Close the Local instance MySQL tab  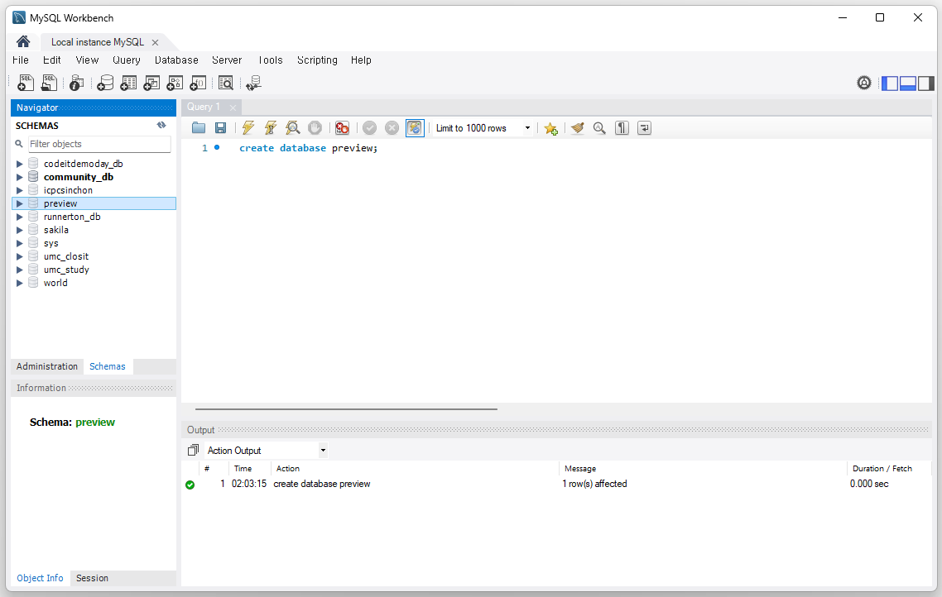click(155, 42)
